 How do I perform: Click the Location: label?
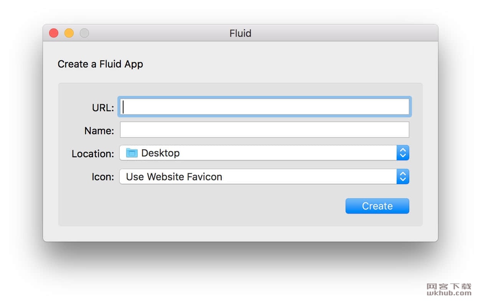pos(93,154)
